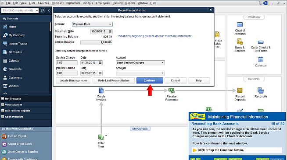The height and width of the screenshot is (160, 287).
Task: Open Receive Payments icon
Action: click(x=172, y=90)
